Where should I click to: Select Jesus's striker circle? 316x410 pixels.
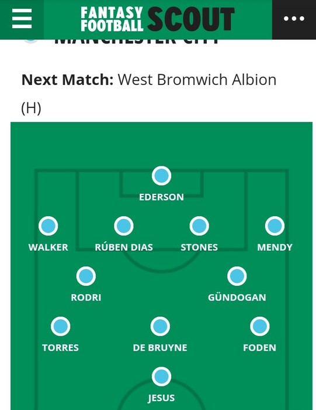(161, 377)
